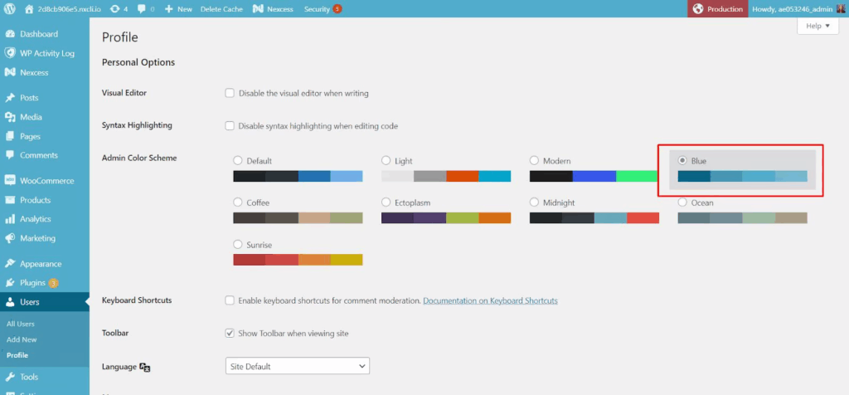This screenshot has height=395, width=849.
Task: Open the Dashboard menu label
Action: pyautogui.click(x=39, y=33)
